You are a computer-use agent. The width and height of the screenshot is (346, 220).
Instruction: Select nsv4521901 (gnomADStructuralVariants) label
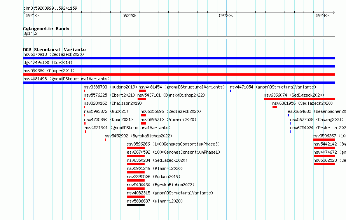point(128,128)
